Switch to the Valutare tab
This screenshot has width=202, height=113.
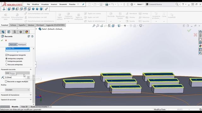(x=31, y=25)
